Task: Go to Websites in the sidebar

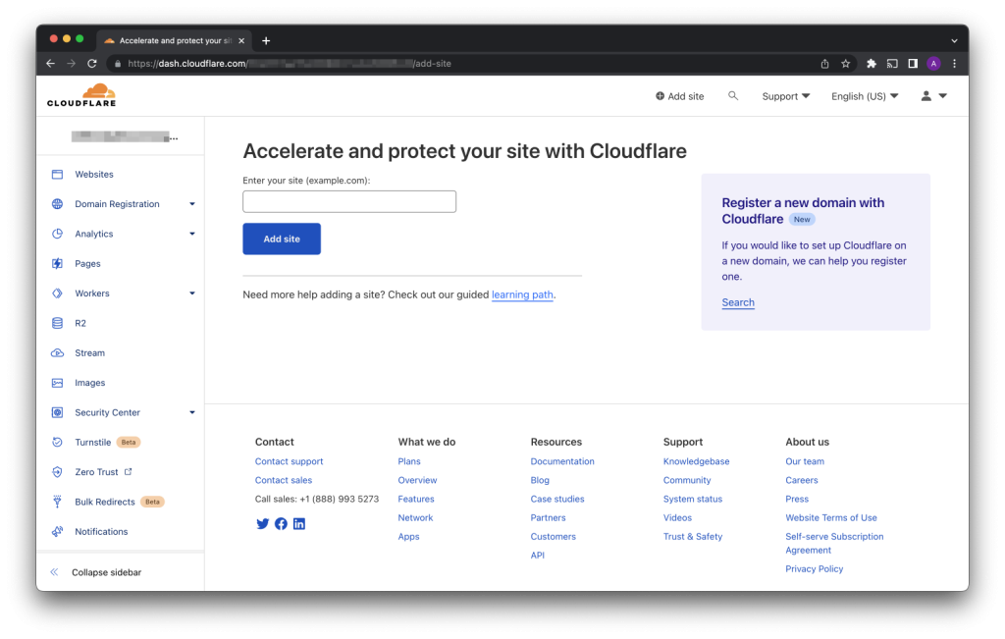Action: click(94, 175)
